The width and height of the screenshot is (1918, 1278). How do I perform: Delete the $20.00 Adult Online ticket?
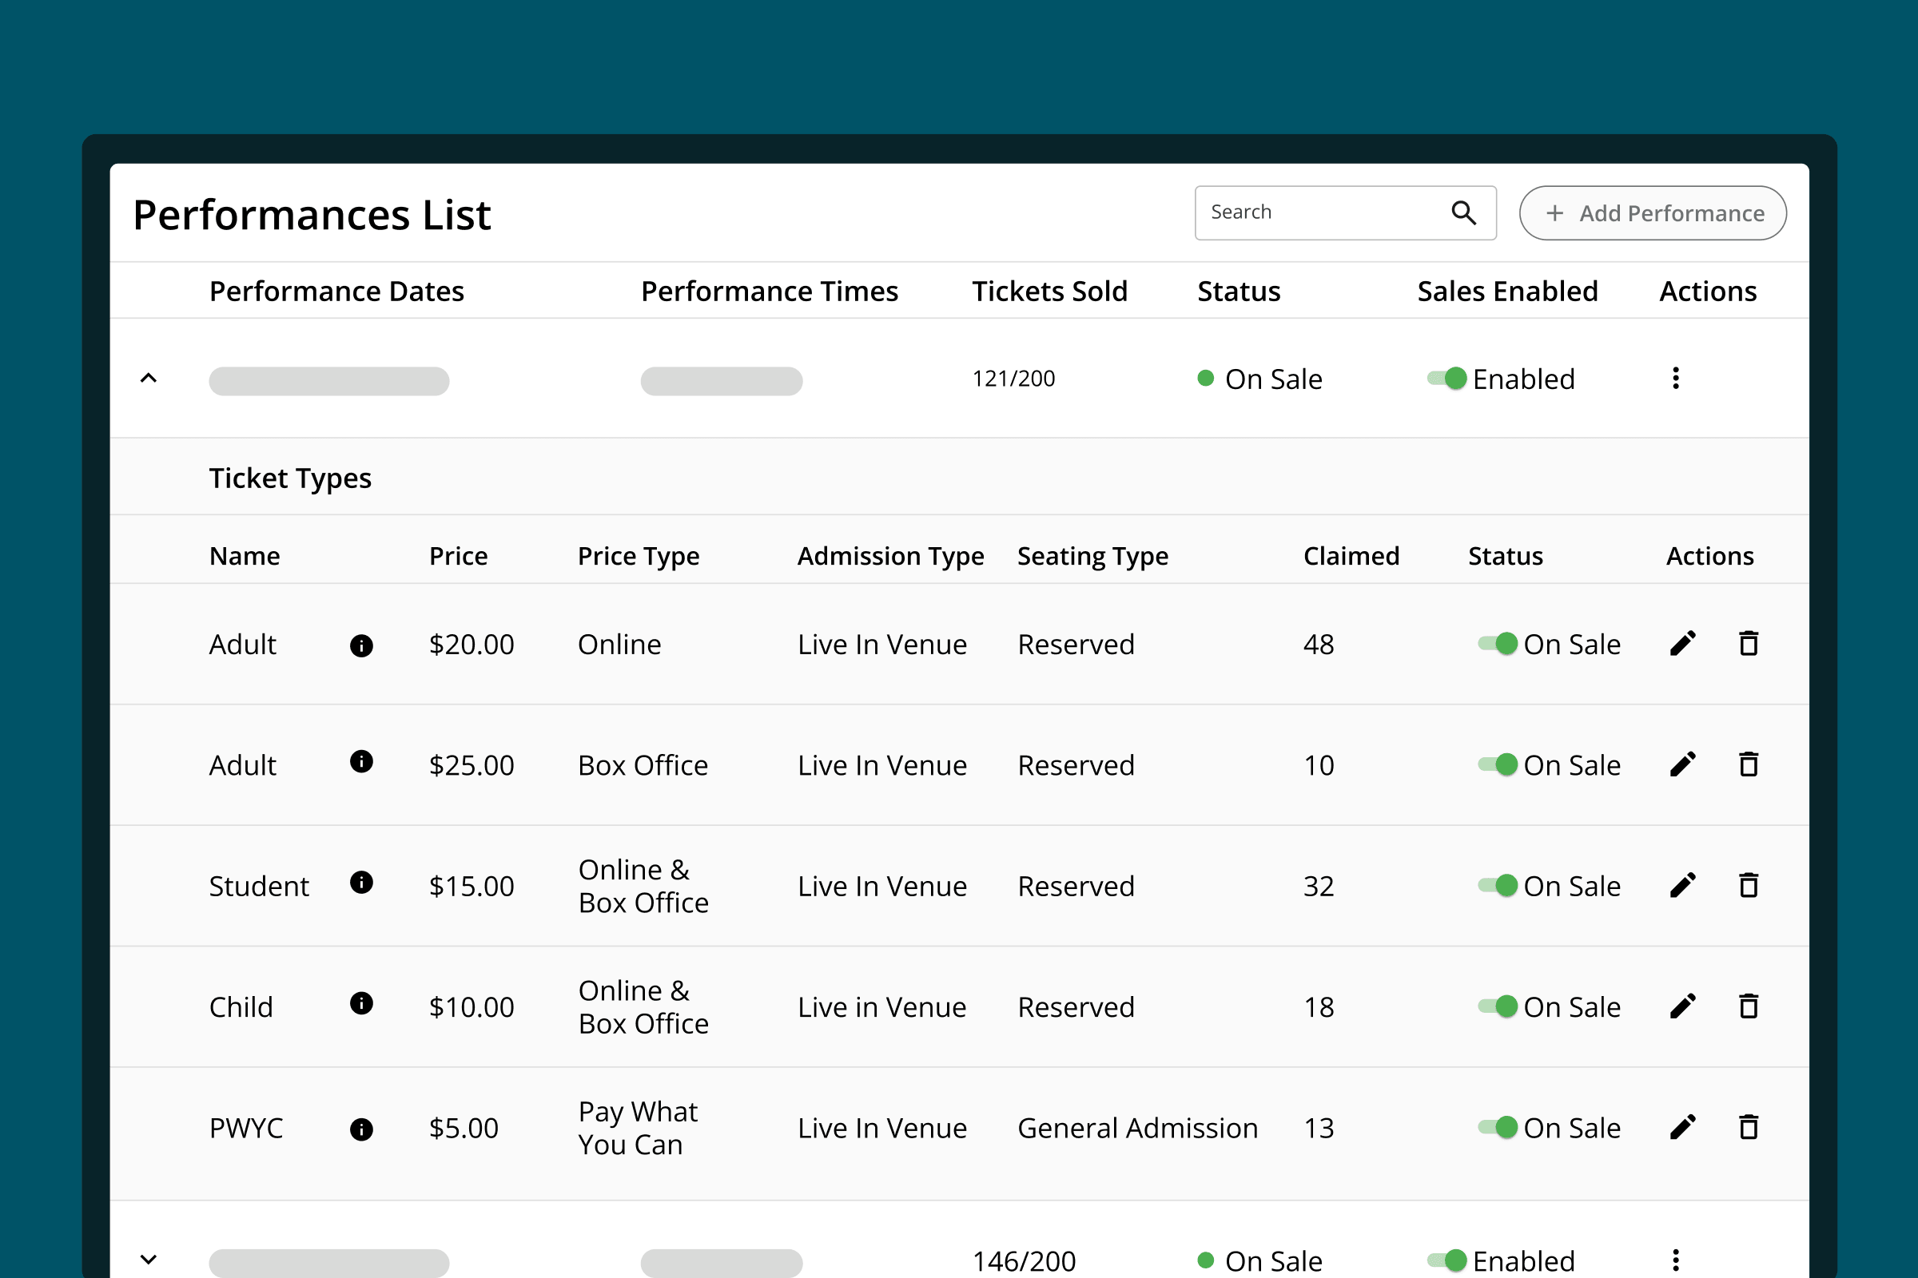(1749, 643)
